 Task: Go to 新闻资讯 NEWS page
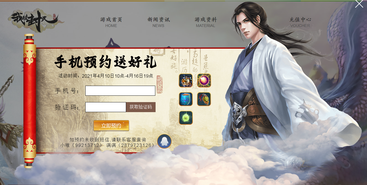[158, 22]
